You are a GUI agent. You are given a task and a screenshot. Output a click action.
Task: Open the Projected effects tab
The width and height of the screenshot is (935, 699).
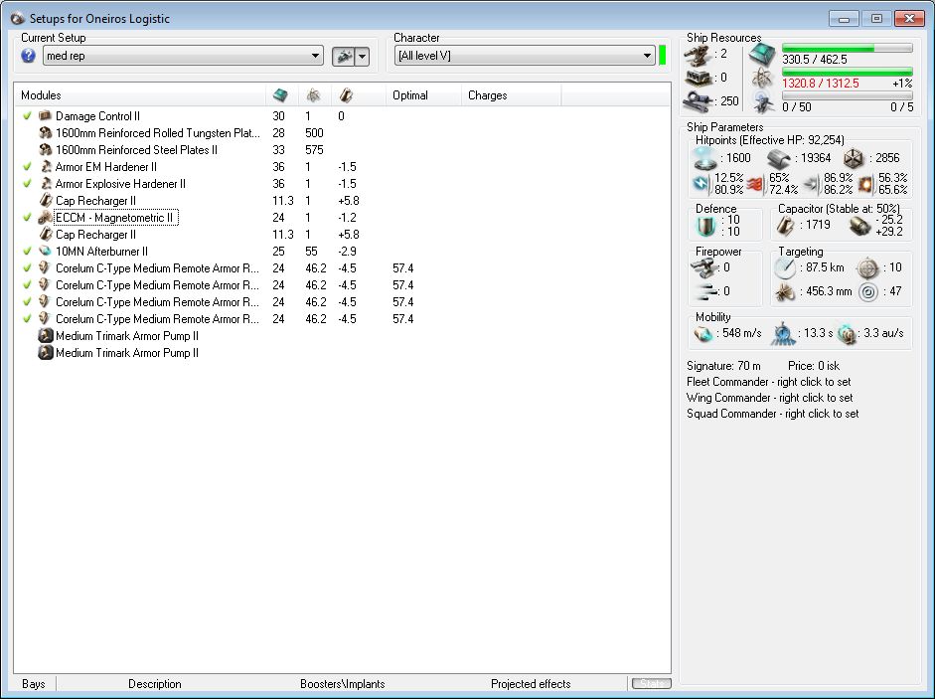tap(531, 684)
